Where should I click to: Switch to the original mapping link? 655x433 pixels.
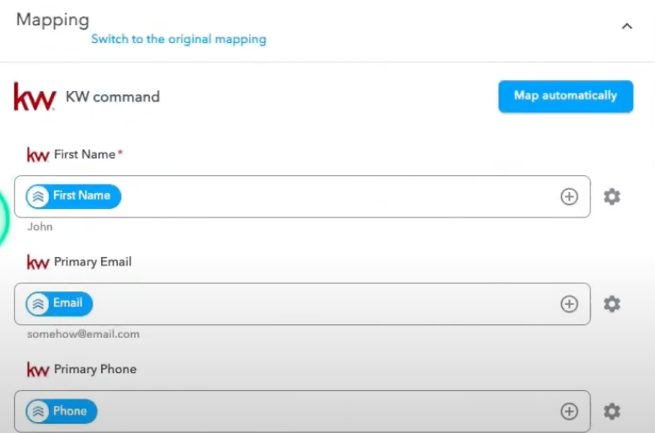coord(178,40)
